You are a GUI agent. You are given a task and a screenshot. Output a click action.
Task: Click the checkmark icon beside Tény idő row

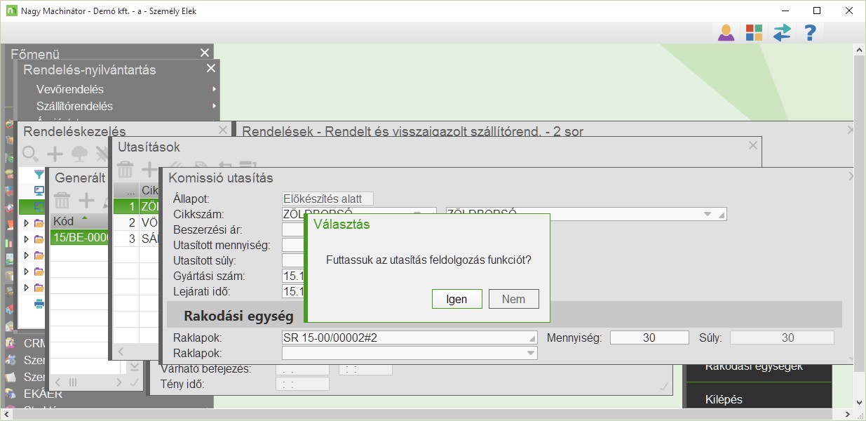click(x=663, y=385)
